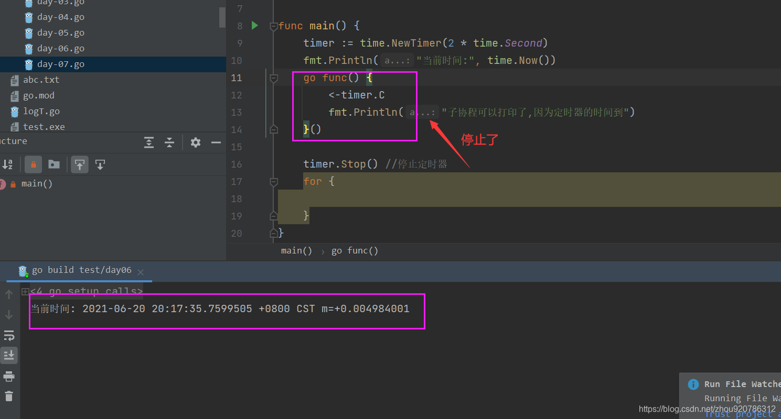This screenshot has width=781, height=419.
Task: Click fold end marker at line 20
Action: [273, 233]
